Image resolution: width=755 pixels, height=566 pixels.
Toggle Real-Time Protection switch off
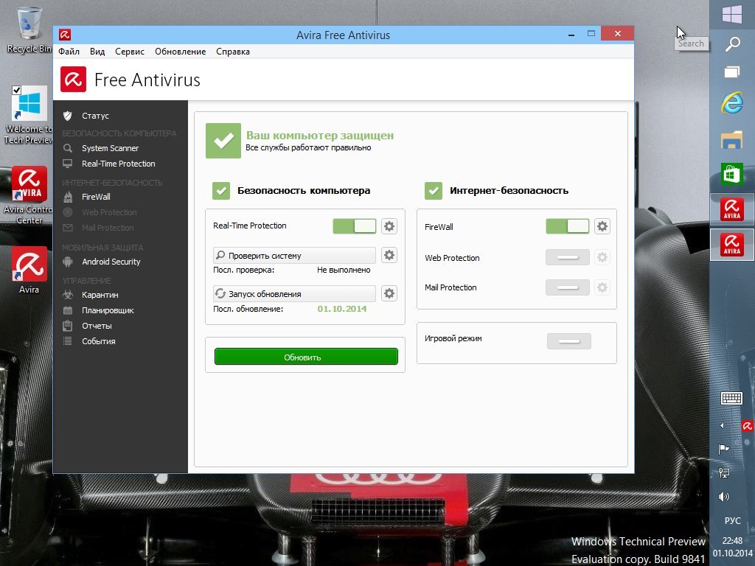tap(355, 226)
